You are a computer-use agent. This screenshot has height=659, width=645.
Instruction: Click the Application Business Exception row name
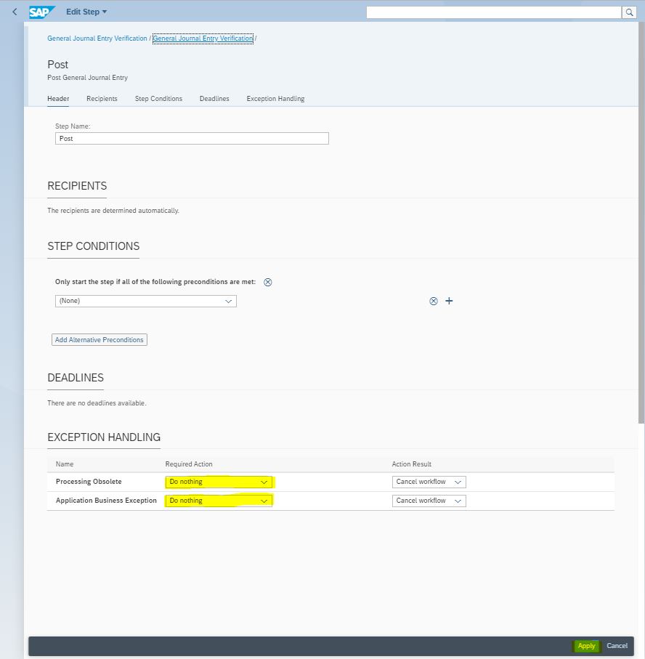pos(106,501)
